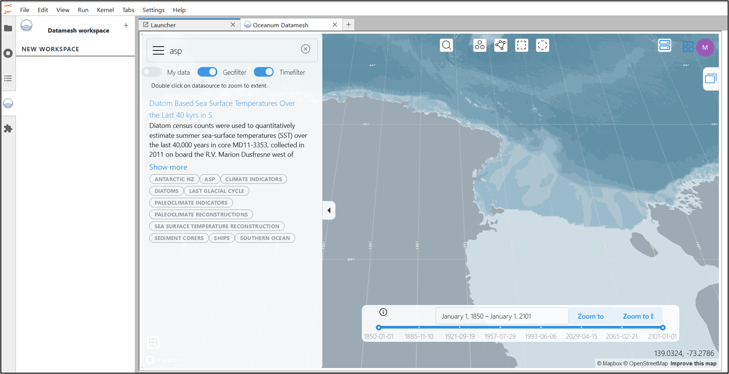Image resolution: width=729 pixels, height=374 pixels.
Task: Open the Run menu
Action: pyautogui.click(x=83, y=10)
